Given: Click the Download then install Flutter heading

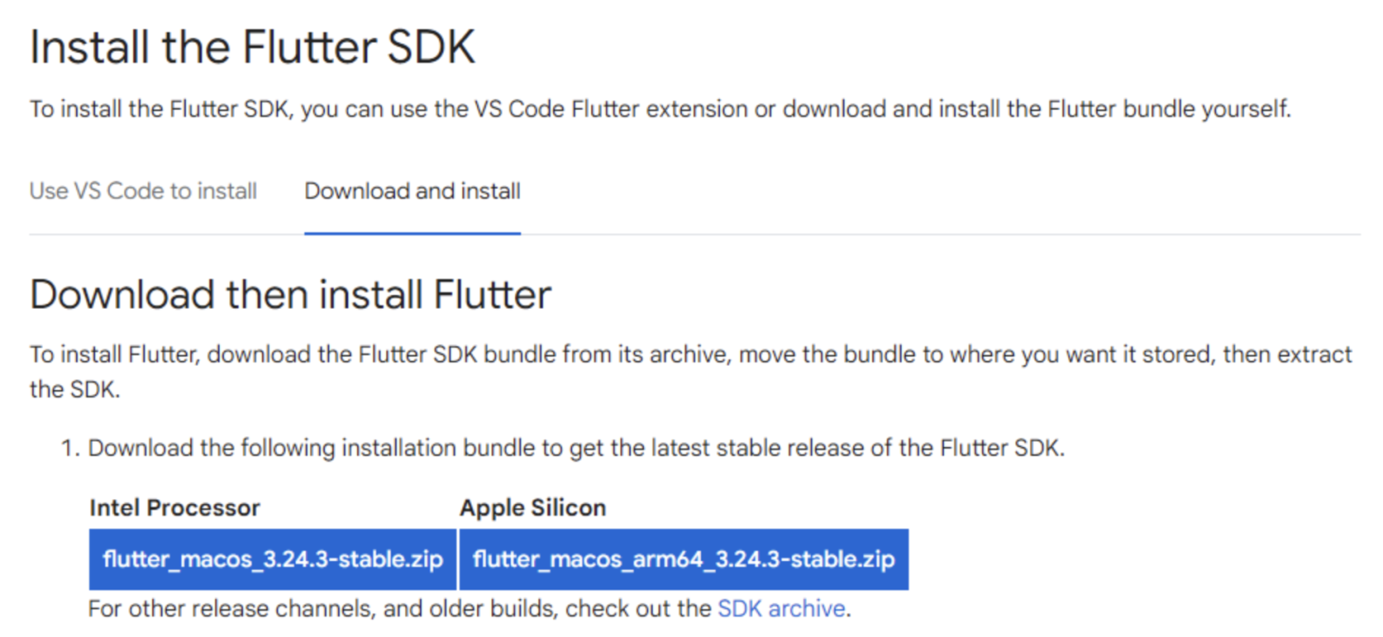Looking at the screenshot, I should click(290, 295).
